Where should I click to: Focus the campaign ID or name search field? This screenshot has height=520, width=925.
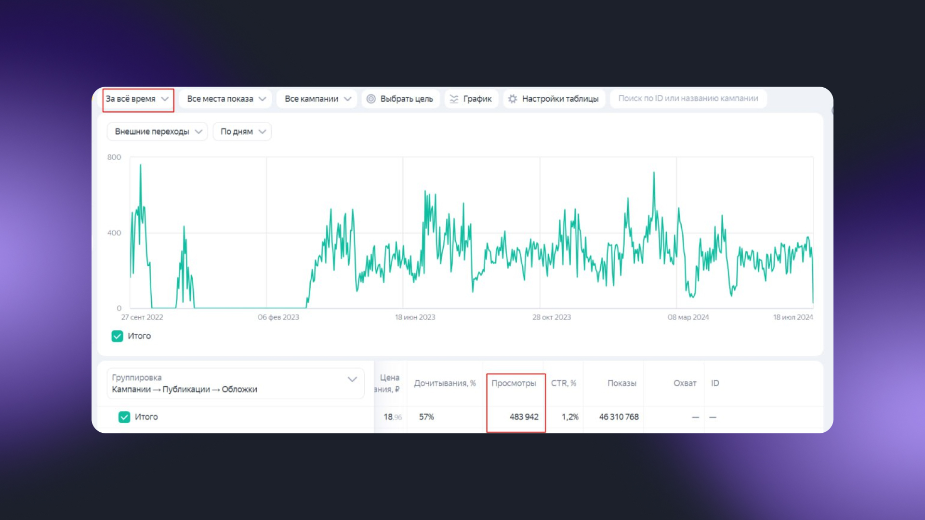(688, 99)
